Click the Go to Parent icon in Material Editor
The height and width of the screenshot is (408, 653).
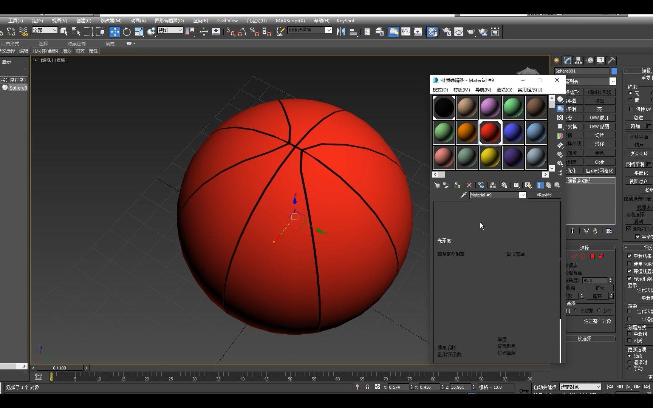point(549,185)
